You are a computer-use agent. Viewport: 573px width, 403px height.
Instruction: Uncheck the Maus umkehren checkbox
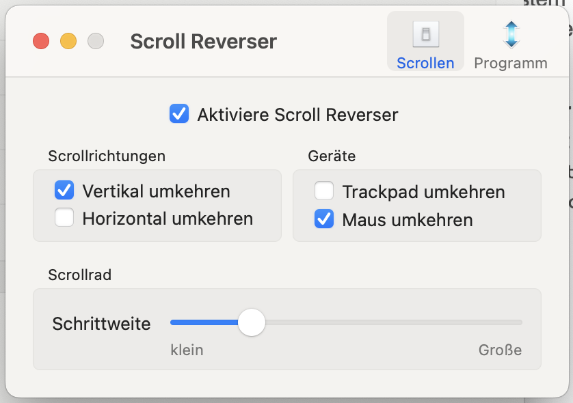(324, 220)
